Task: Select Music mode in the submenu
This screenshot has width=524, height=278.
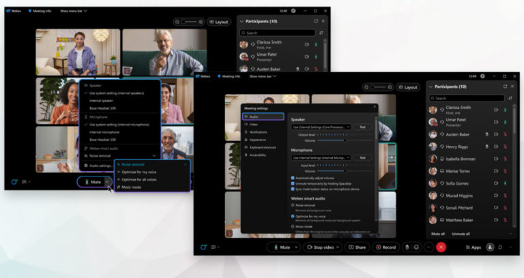Action: pyautogui.click(x=131, y=187)
